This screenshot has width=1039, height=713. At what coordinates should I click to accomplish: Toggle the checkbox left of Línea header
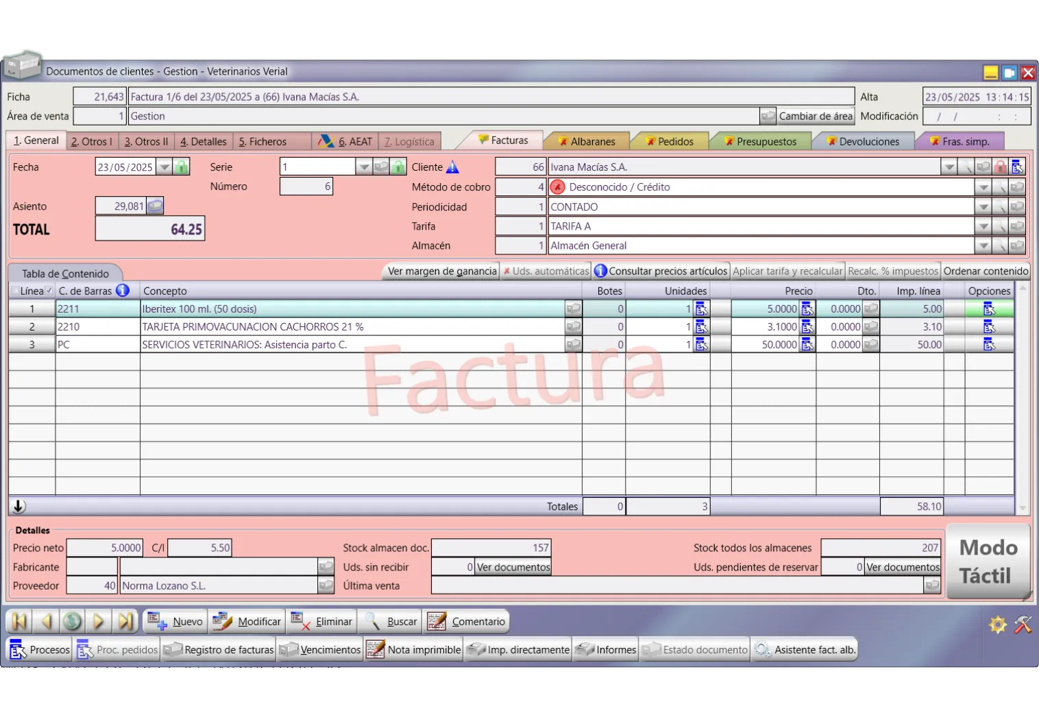(x=15, y=291)
